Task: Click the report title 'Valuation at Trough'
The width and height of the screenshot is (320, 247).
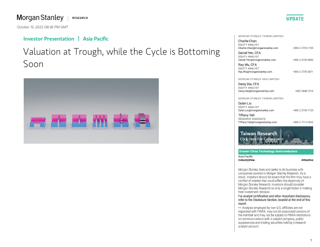Action: point(121,52)
